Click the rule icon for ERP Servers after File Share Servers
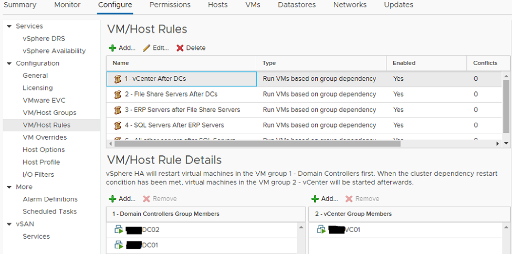 (x=118, y=110)
